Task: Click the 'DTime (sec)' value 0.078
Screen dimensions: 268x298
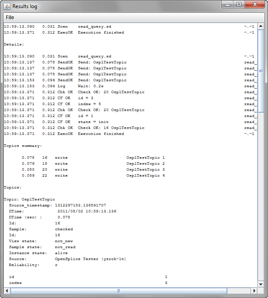Action: [64, 217]
